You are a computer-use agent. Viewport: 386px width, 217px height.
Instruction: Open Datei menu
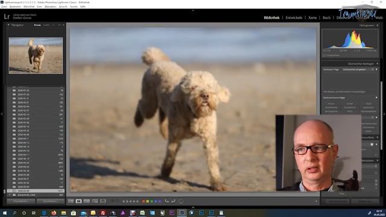click(x=4, y=7)
